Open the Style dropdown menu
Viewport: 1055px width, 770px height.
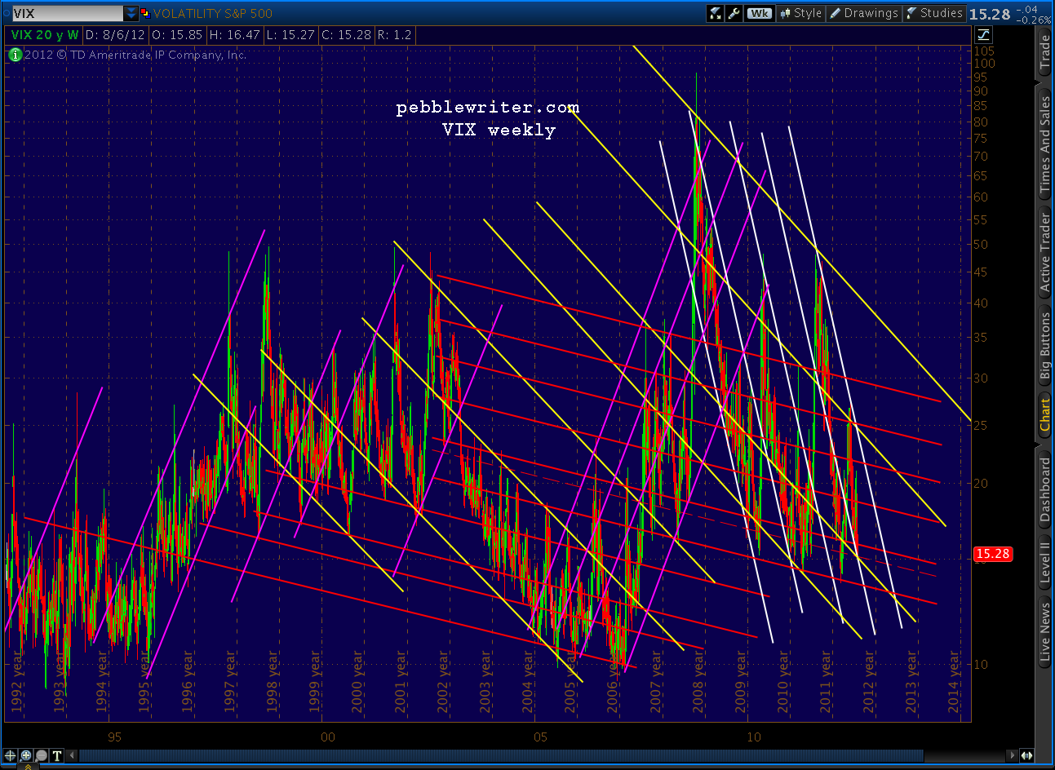[x=800, y=13]
